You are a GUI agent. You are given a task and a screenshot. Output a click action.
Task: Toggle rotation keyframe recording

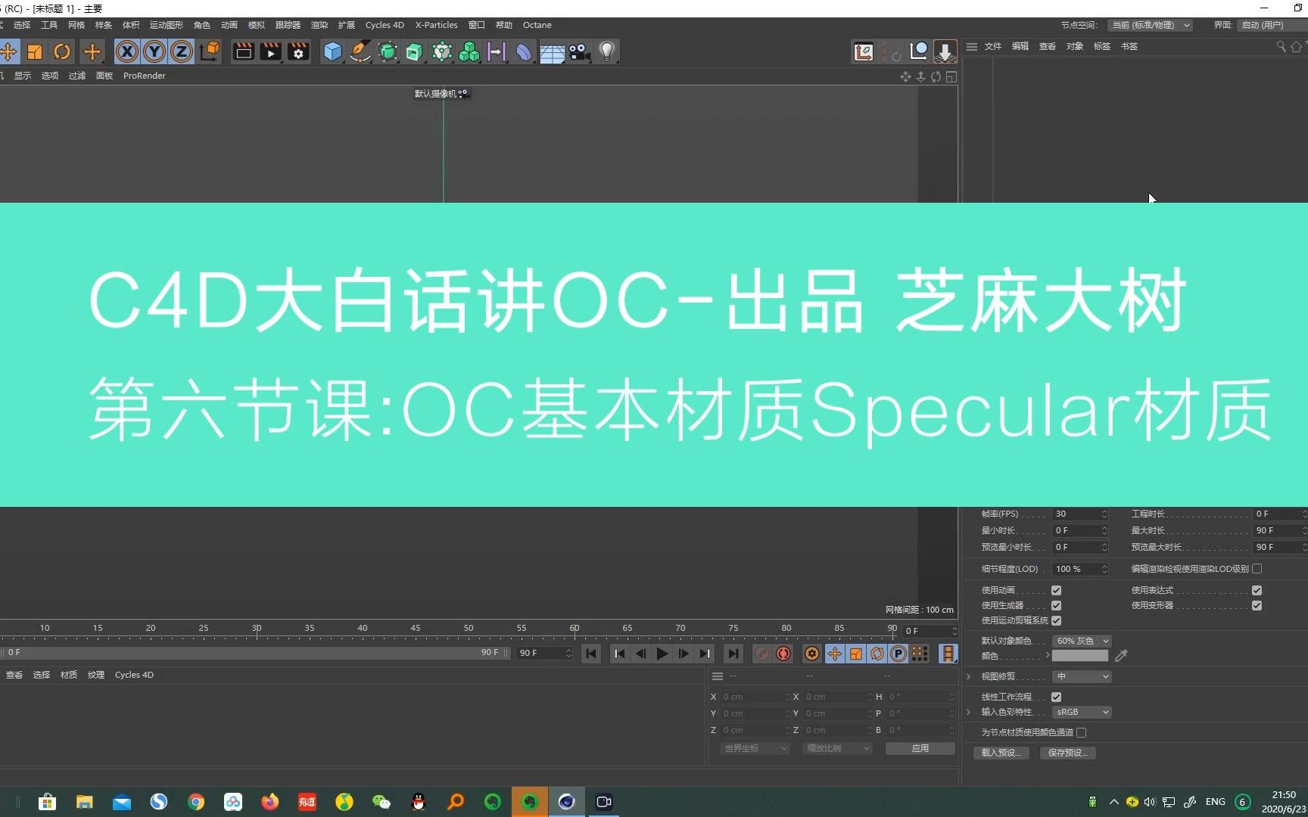[x=877, y=654]
